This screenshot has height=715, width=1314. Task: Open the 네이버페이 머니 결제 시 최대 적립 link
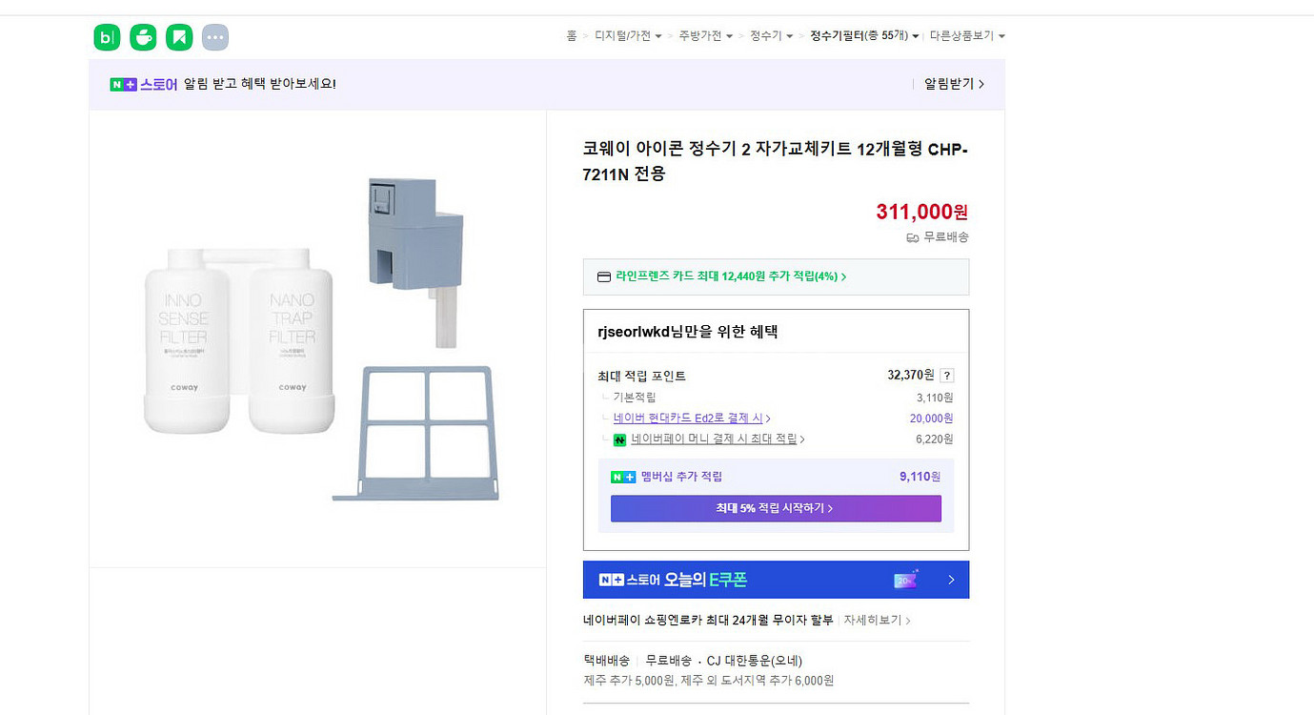tap(717, 439)
